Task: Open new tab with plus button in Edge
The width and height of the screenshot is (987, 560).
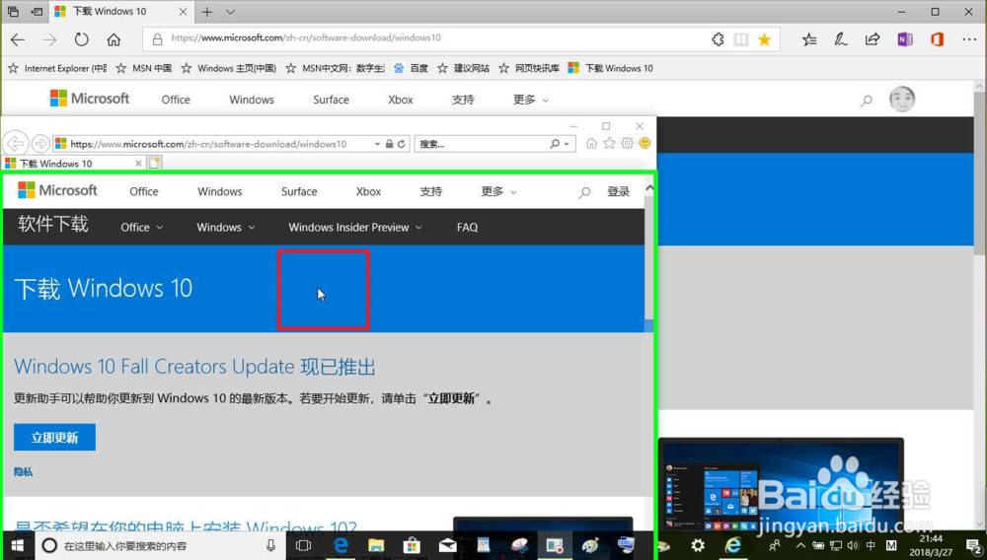Action: [207, 11]
